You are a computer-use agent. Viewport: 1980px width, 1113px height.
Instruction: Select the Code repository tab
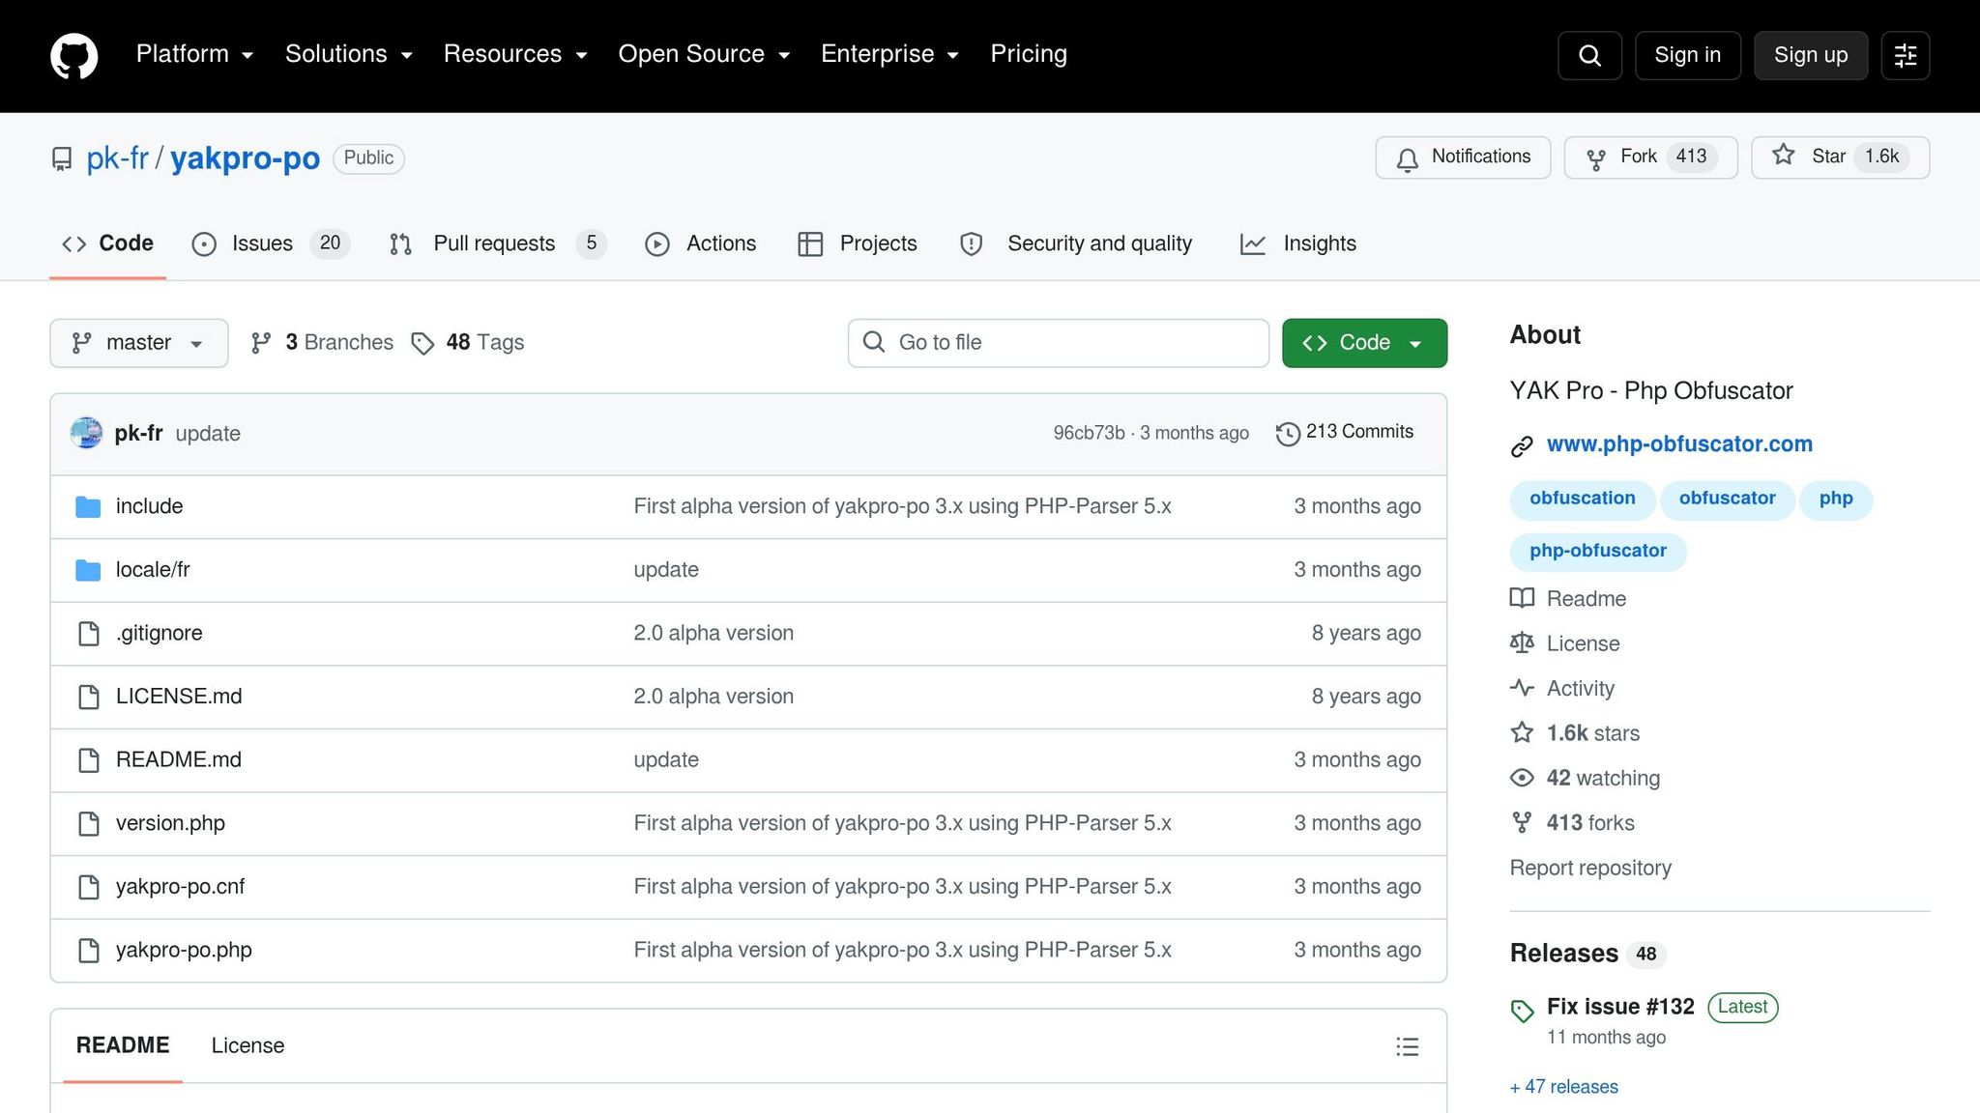107,243
